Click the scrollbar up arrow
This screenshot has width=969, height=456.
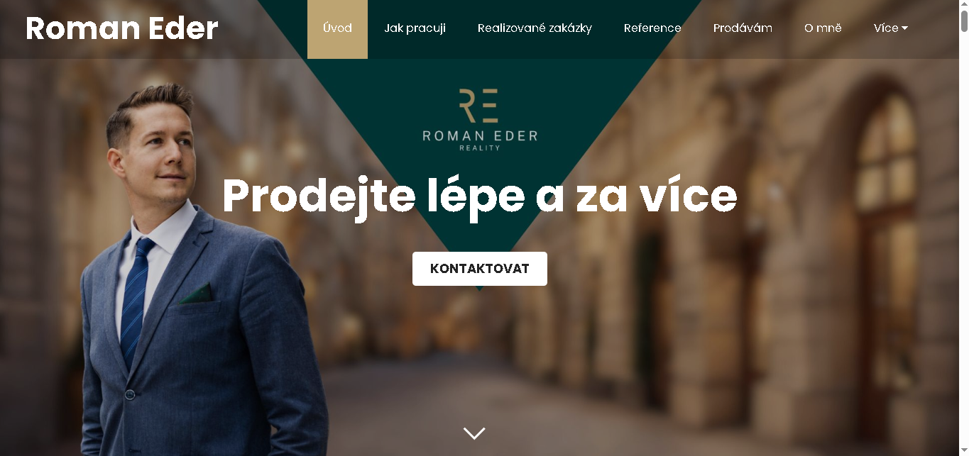[x=963, y=5]
